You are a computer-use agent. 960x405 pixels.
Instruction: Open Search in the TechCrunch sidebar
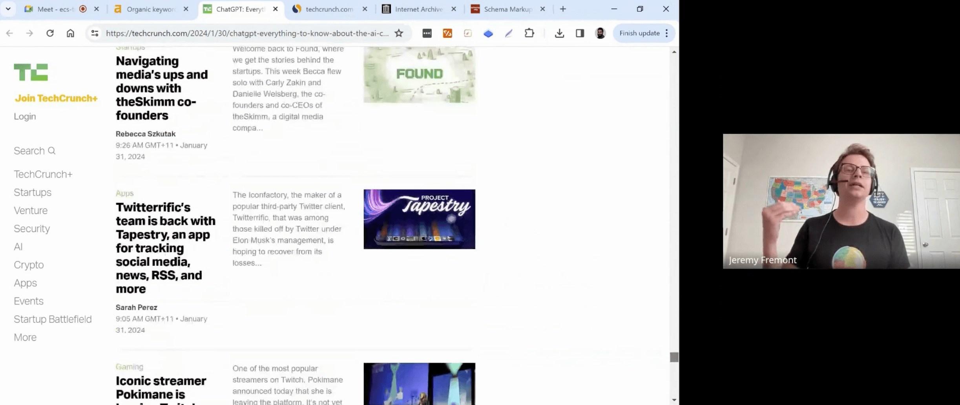[34, 150]
